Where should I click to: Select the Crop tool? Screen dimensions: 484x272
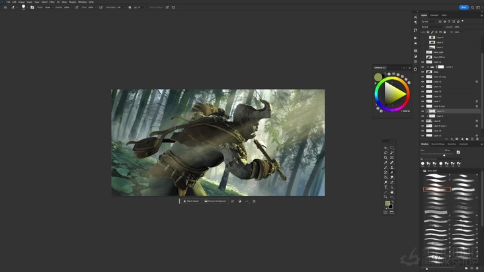coord(385,158)
